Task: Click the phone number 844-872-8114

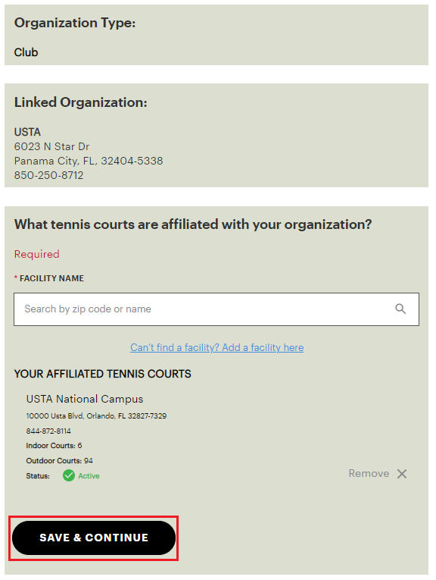Action: [x=48, y=431]
